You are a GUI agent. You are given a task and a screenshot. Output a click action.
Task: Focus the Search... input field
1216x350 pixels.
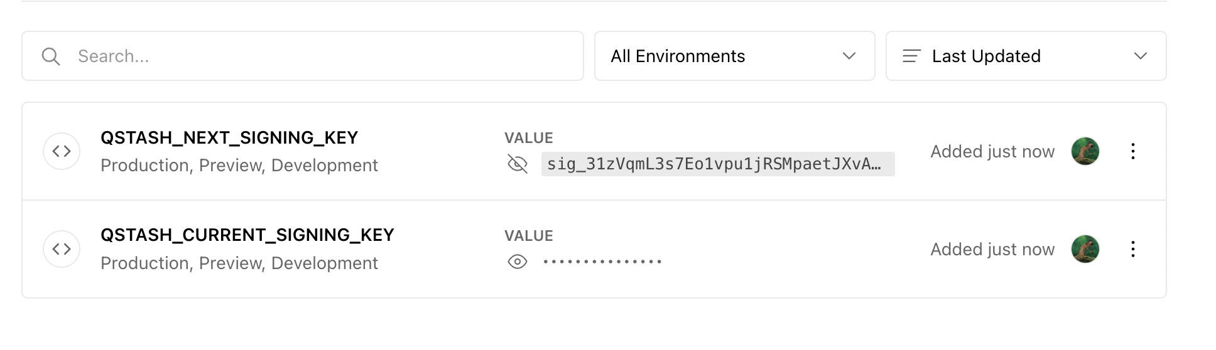pos(303,56)
